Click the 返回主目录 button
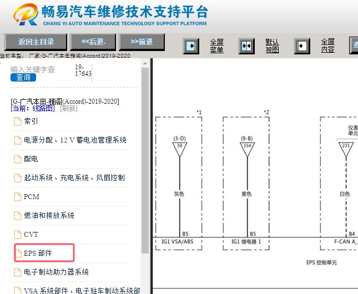The width and height of the screenshot is (358, 294). [36, 42]
